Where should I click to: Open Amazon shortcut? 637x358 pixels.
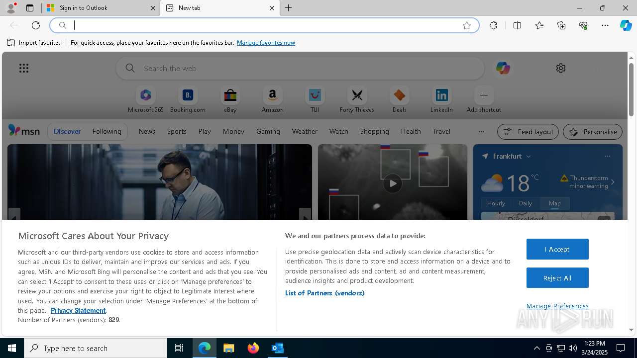(x=272, y=100)
